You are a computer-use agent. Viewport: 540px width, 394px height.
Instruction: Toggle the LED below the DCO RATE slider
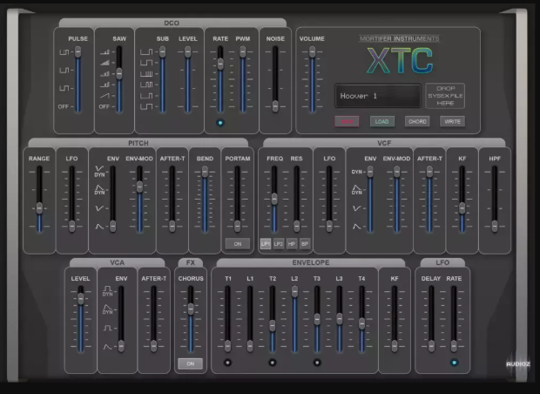[x=220, y=122]
